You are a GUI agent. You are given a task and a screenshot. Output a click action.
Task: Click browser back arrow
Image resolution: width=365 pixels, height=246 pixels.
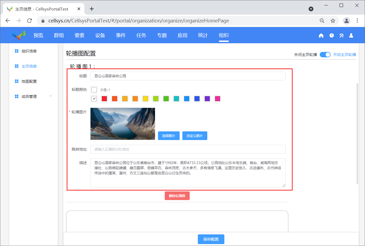(8, 21)
